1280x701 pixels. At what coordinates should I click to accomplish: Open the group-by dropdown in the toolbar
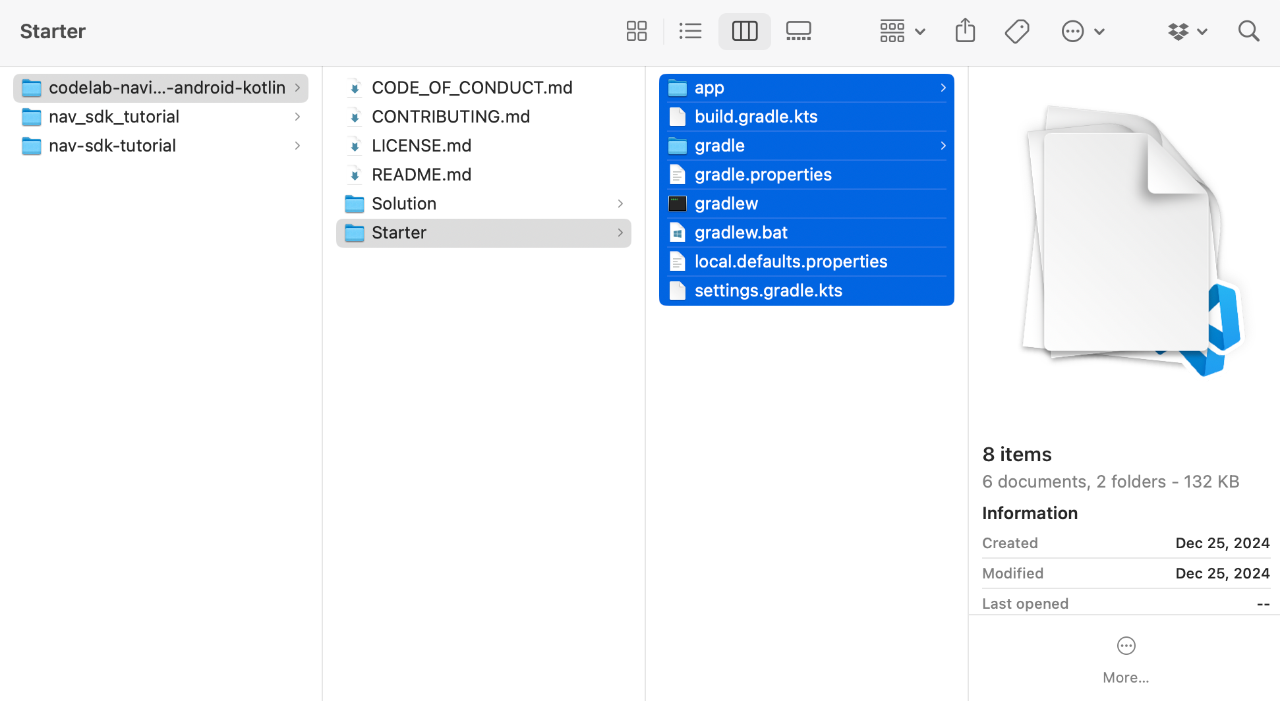pos(902,30)
